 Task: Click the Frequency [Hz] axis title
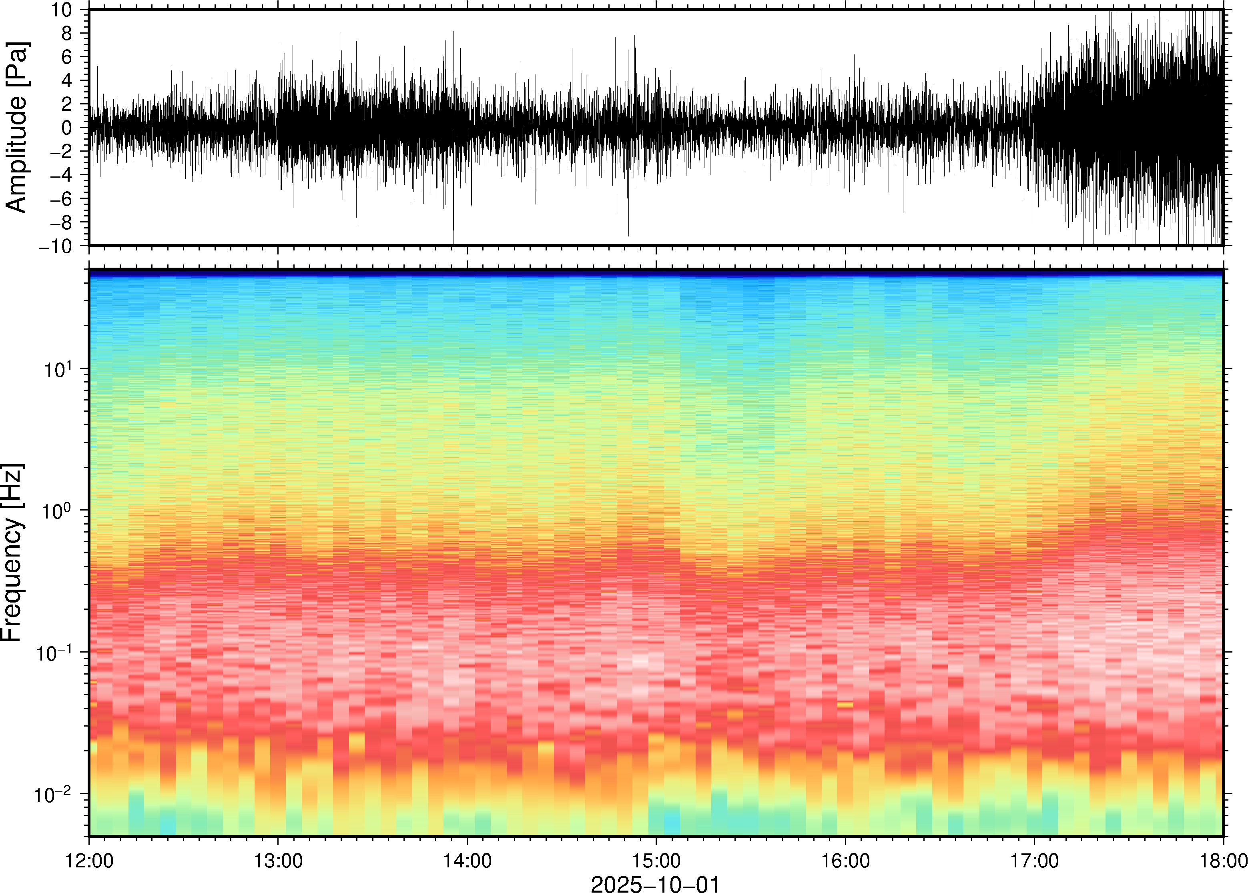point(12,553)
